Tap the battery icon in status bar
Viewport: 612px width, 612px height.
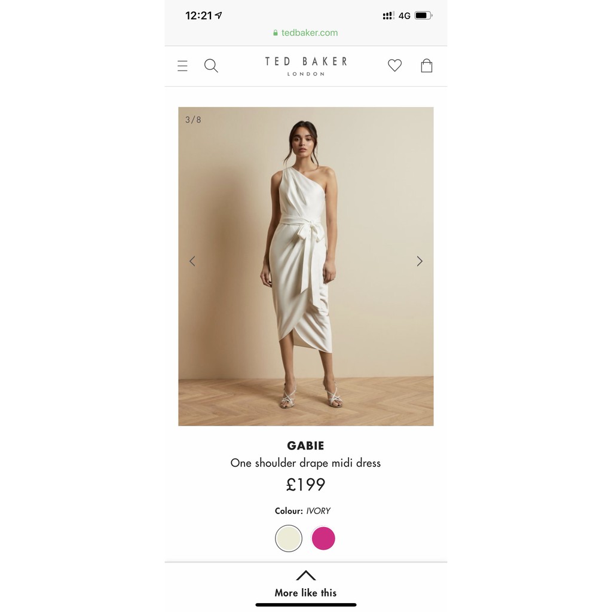(424, 16)
